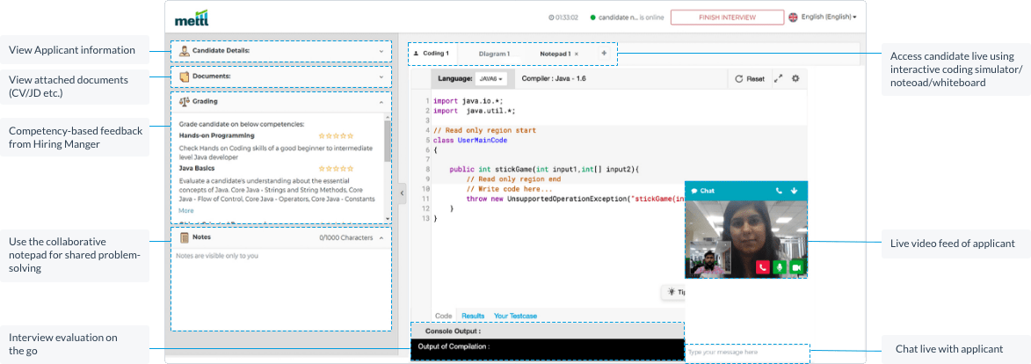
Task: Minimize the Chat panel with down arrow
Action: (795, 191)
